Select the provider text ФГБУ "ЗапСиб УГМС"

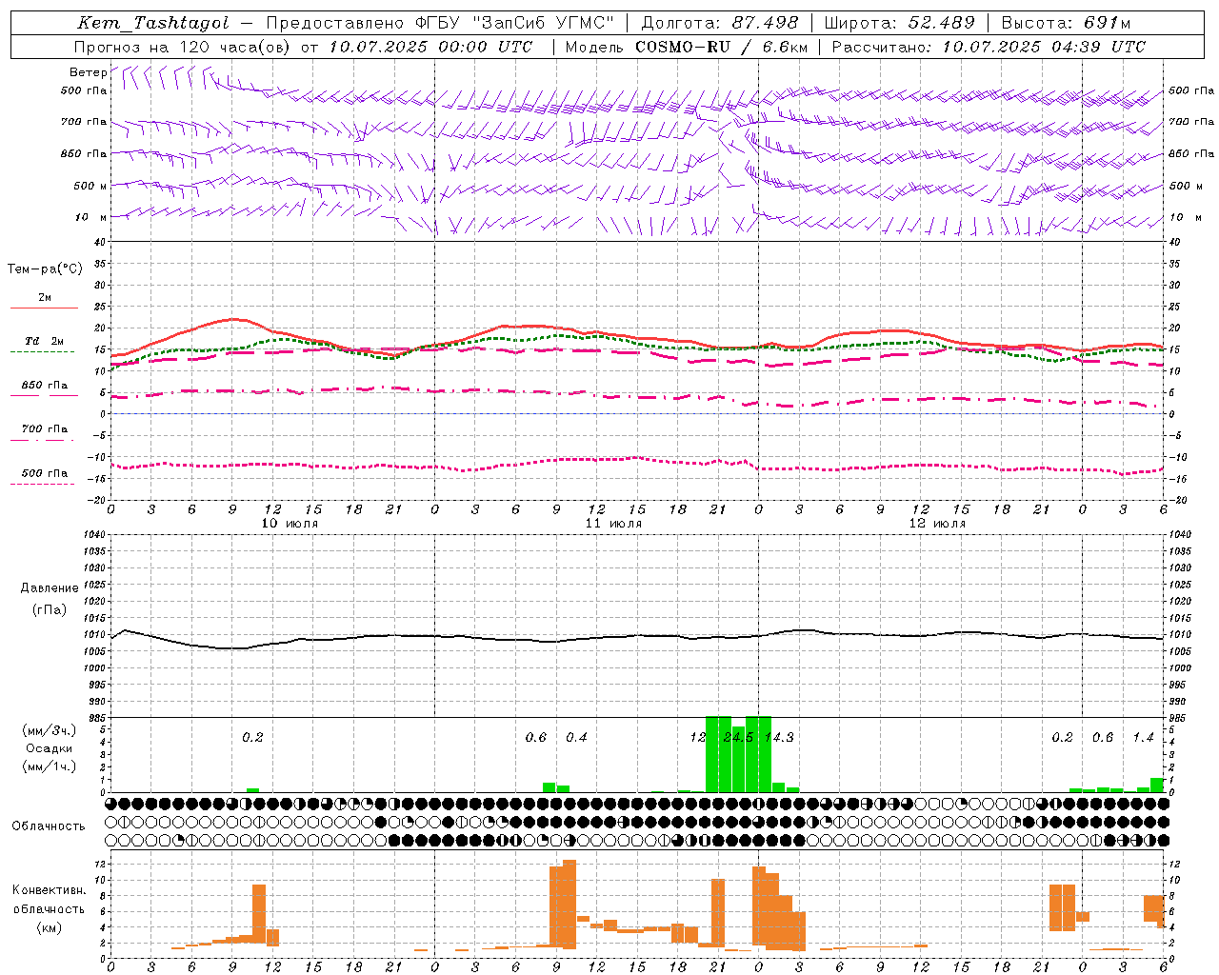click(x=514, y=24)
